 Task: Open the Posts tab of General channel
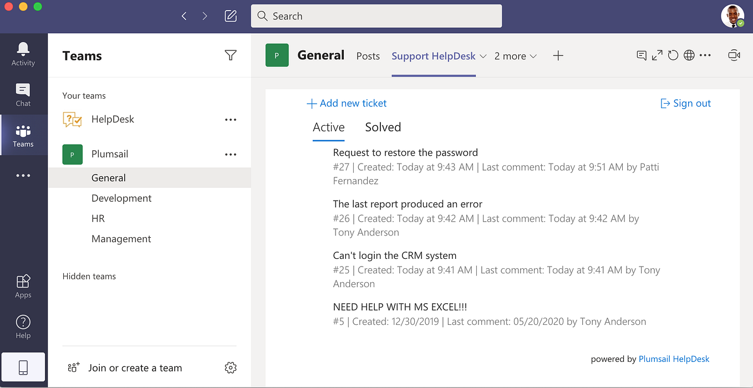pyautogui.click(x=368, y=56)
